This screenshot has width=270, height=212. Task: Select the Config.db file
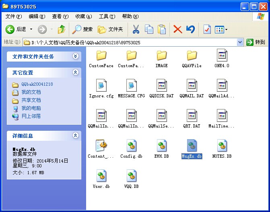(x=132, y=149)
